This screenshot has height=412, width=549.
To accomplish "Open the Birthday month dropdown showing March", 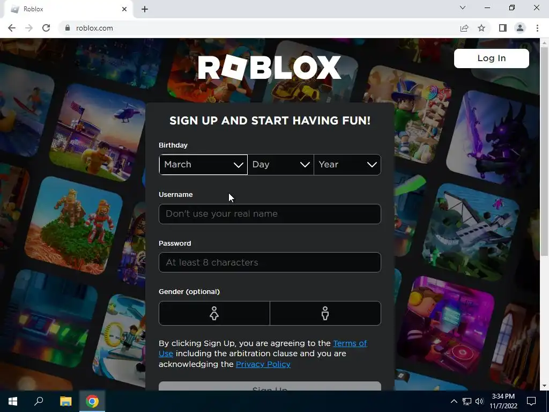I will pos(203,165).
